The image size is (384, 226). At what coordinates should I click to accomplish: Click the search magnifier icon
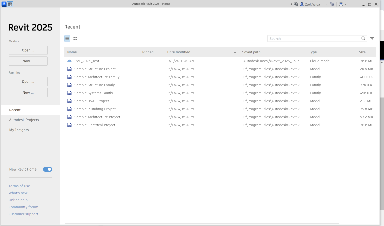point(363,38)
